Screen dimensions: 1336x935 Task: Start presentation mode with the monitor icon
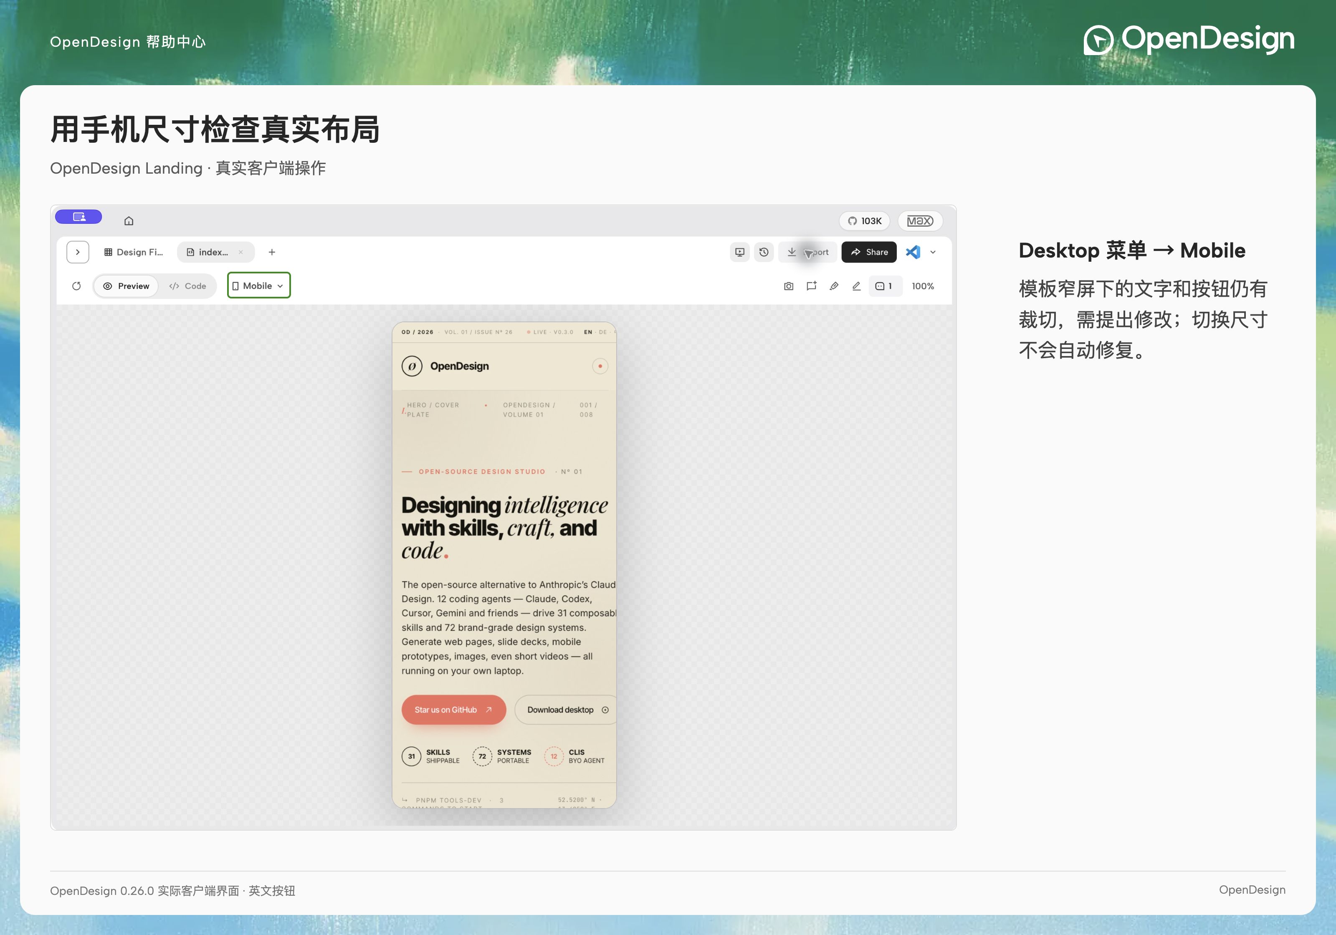(x=739, y=252)
